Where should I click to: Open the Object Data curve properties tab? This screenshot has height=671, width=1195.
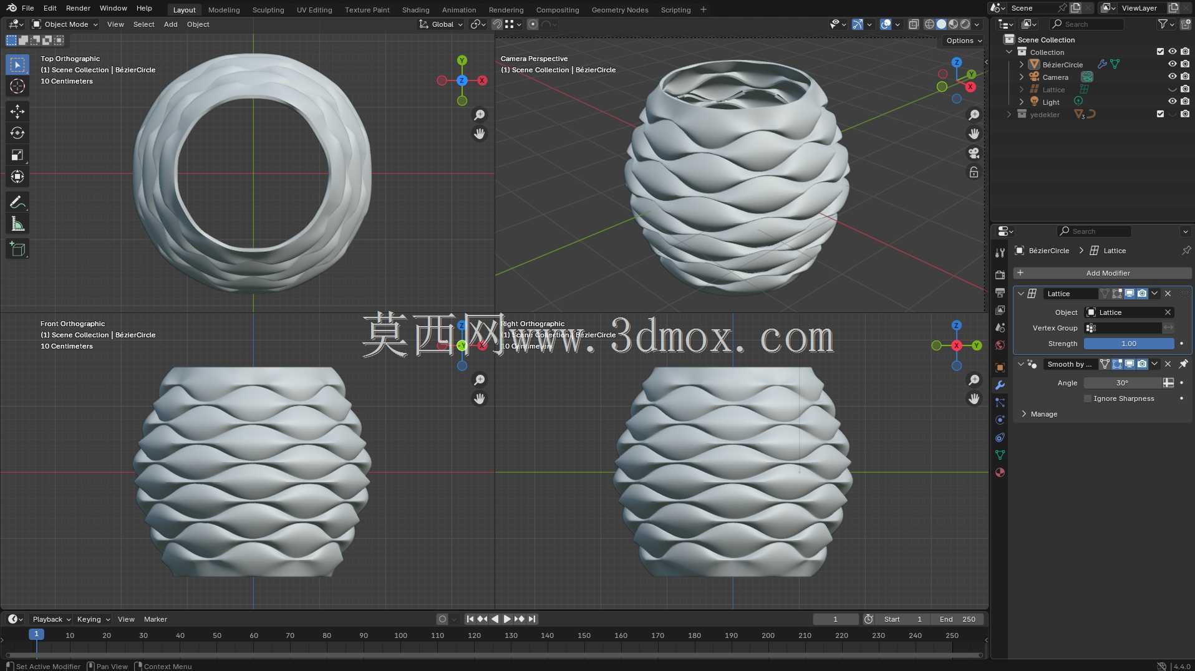tap(1000, 455)
